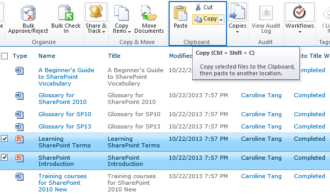Expand the Copy button dropdown arrow
The height and width of the screenshot is (194, 330).
coord(221,20)
